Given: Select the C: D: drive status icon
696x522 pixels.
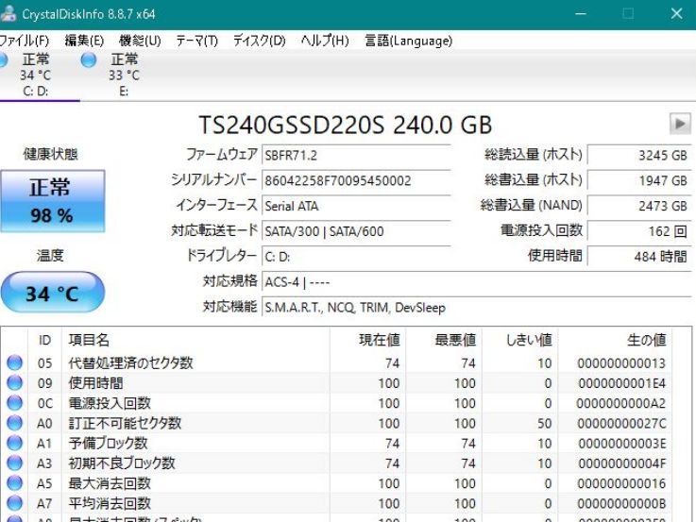Looking at the screenshot, I should coord(3,60).
